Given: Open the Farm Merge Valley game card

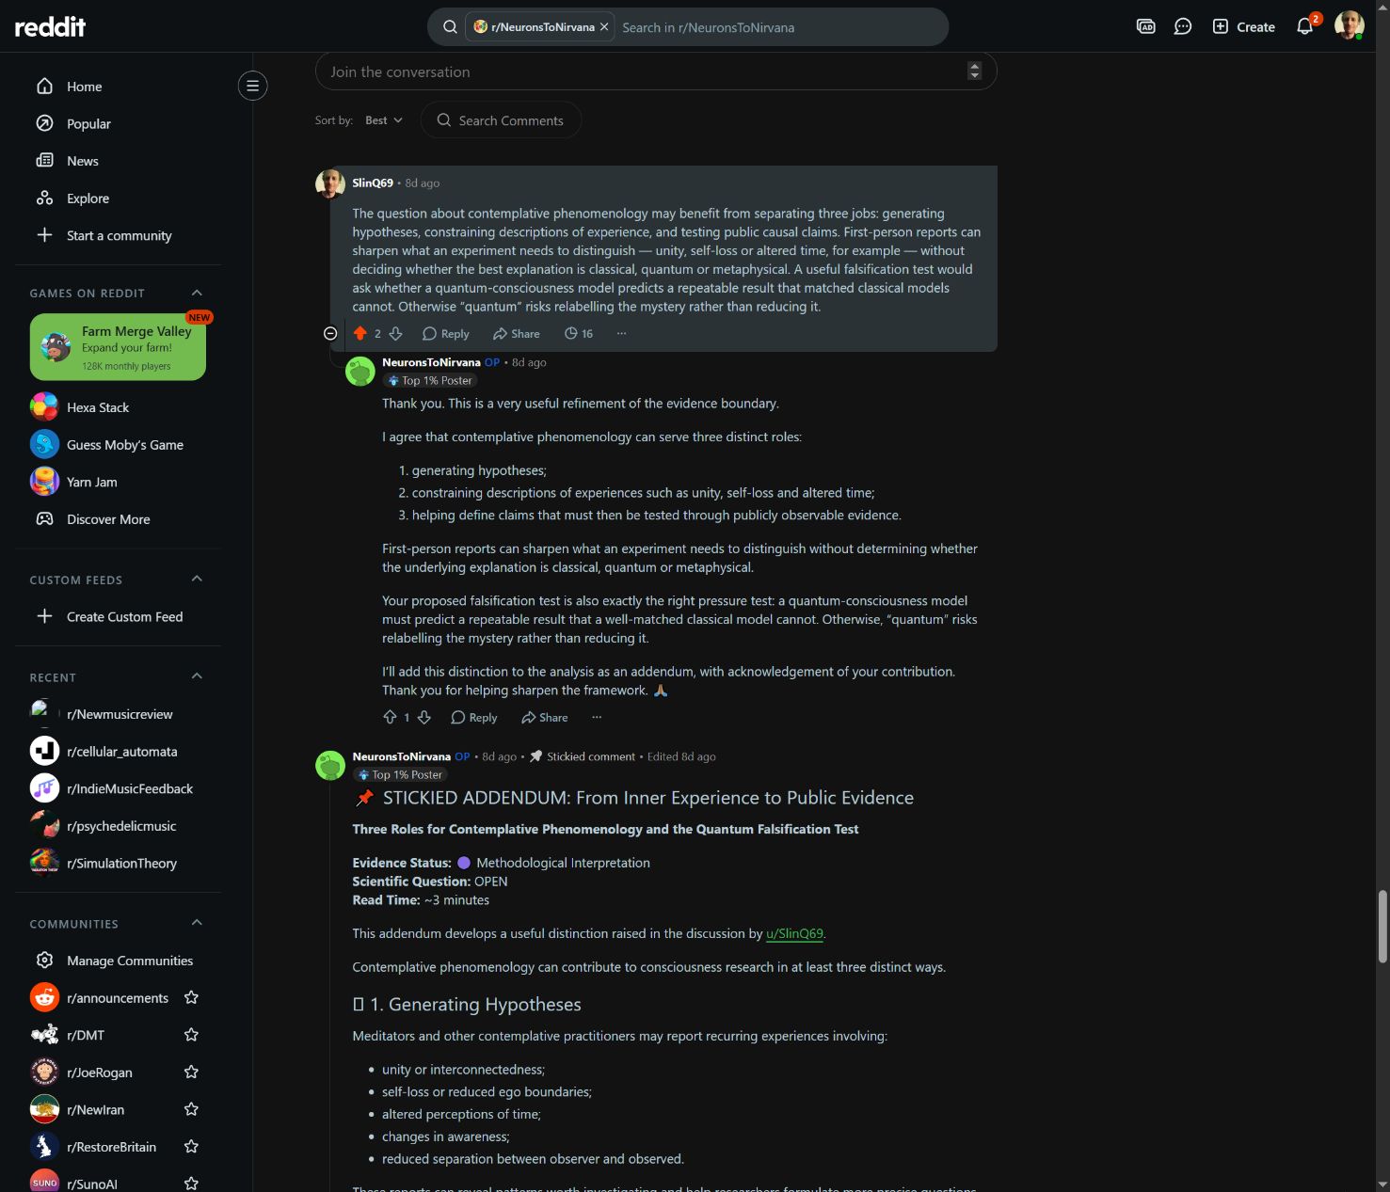Looking at the screenshot, I should tap(118, 347).
